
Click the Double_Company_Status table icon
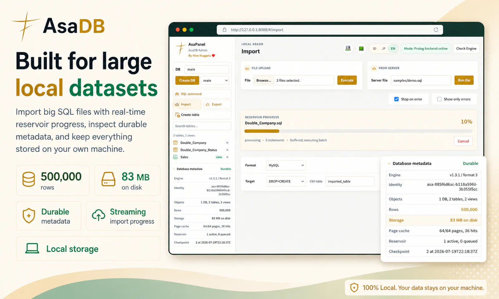175,150
